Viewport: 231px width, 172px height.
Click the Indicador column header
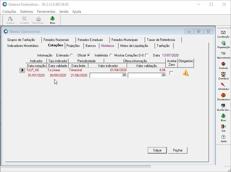(36, 61)
